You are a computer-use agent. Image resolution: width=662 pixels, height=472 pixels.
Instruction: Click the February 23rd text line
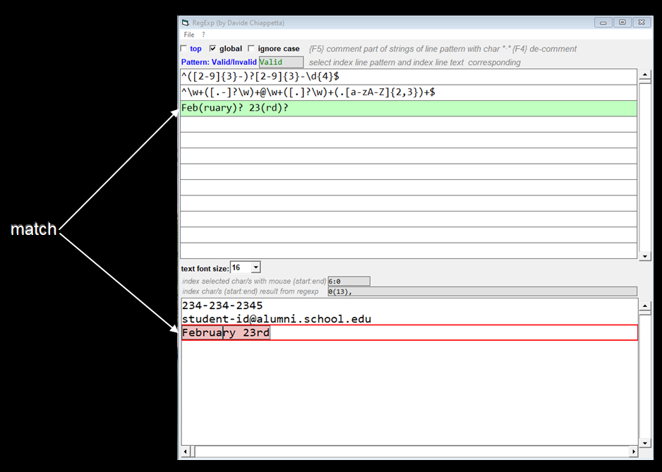coord(409,332)
